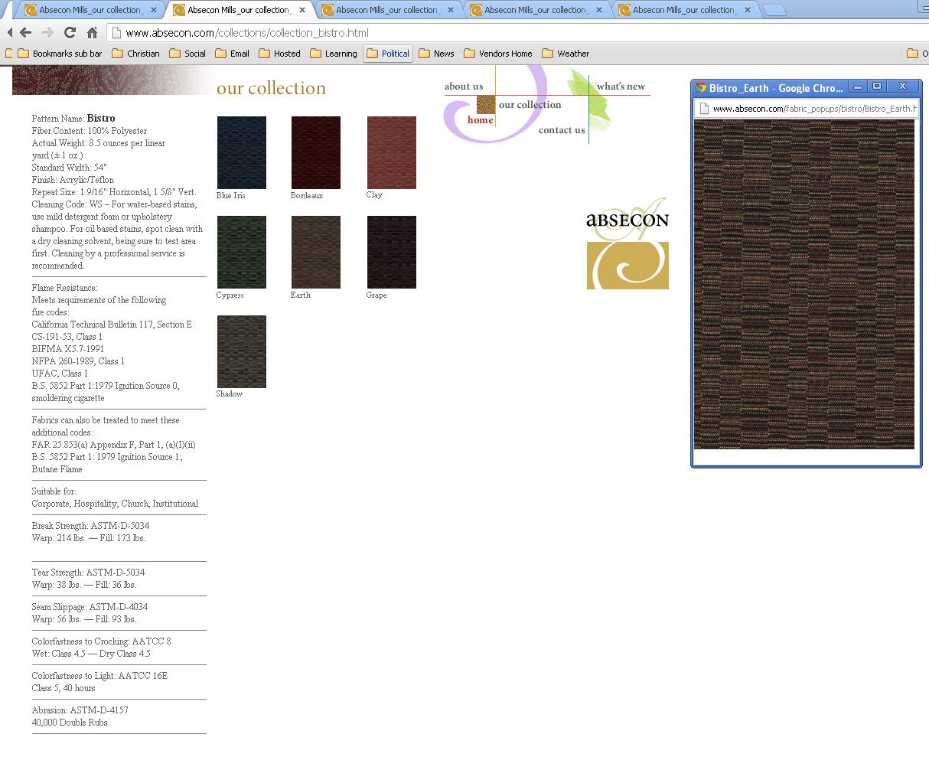
Task: Go forward using the browser forward arrow
Action: (47, 33)
